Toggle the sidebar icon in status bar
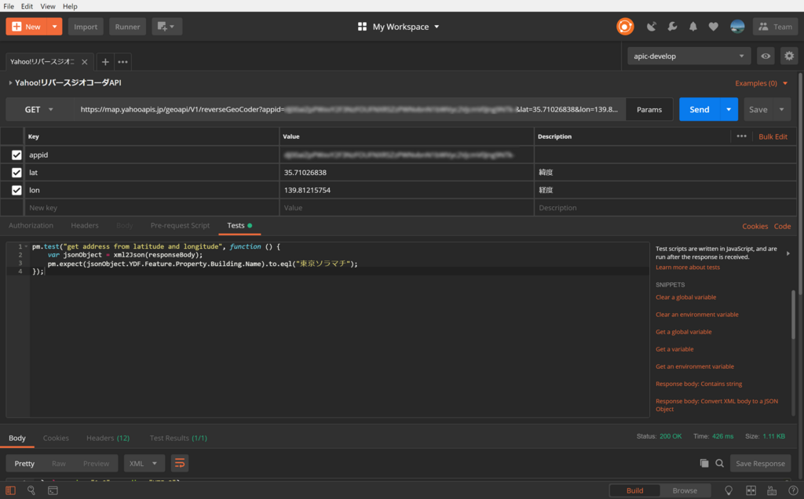 (x=10, y=490)
